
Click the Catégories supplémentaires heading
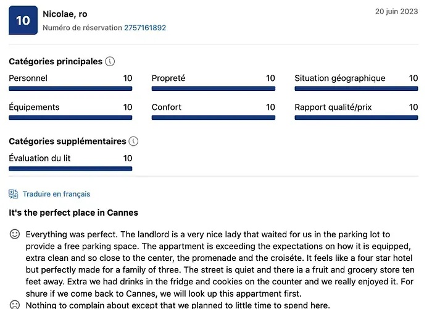(x=67, y=142)
